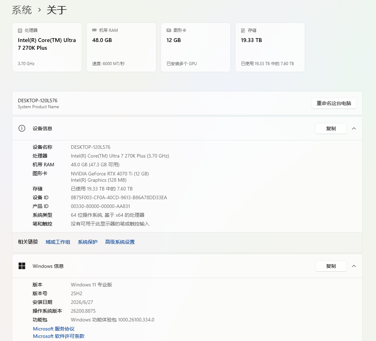This screenshot has height=341, width=376.
Task: Select the 系统类型 value 64 位操作系统
Action: pos(108,215)
